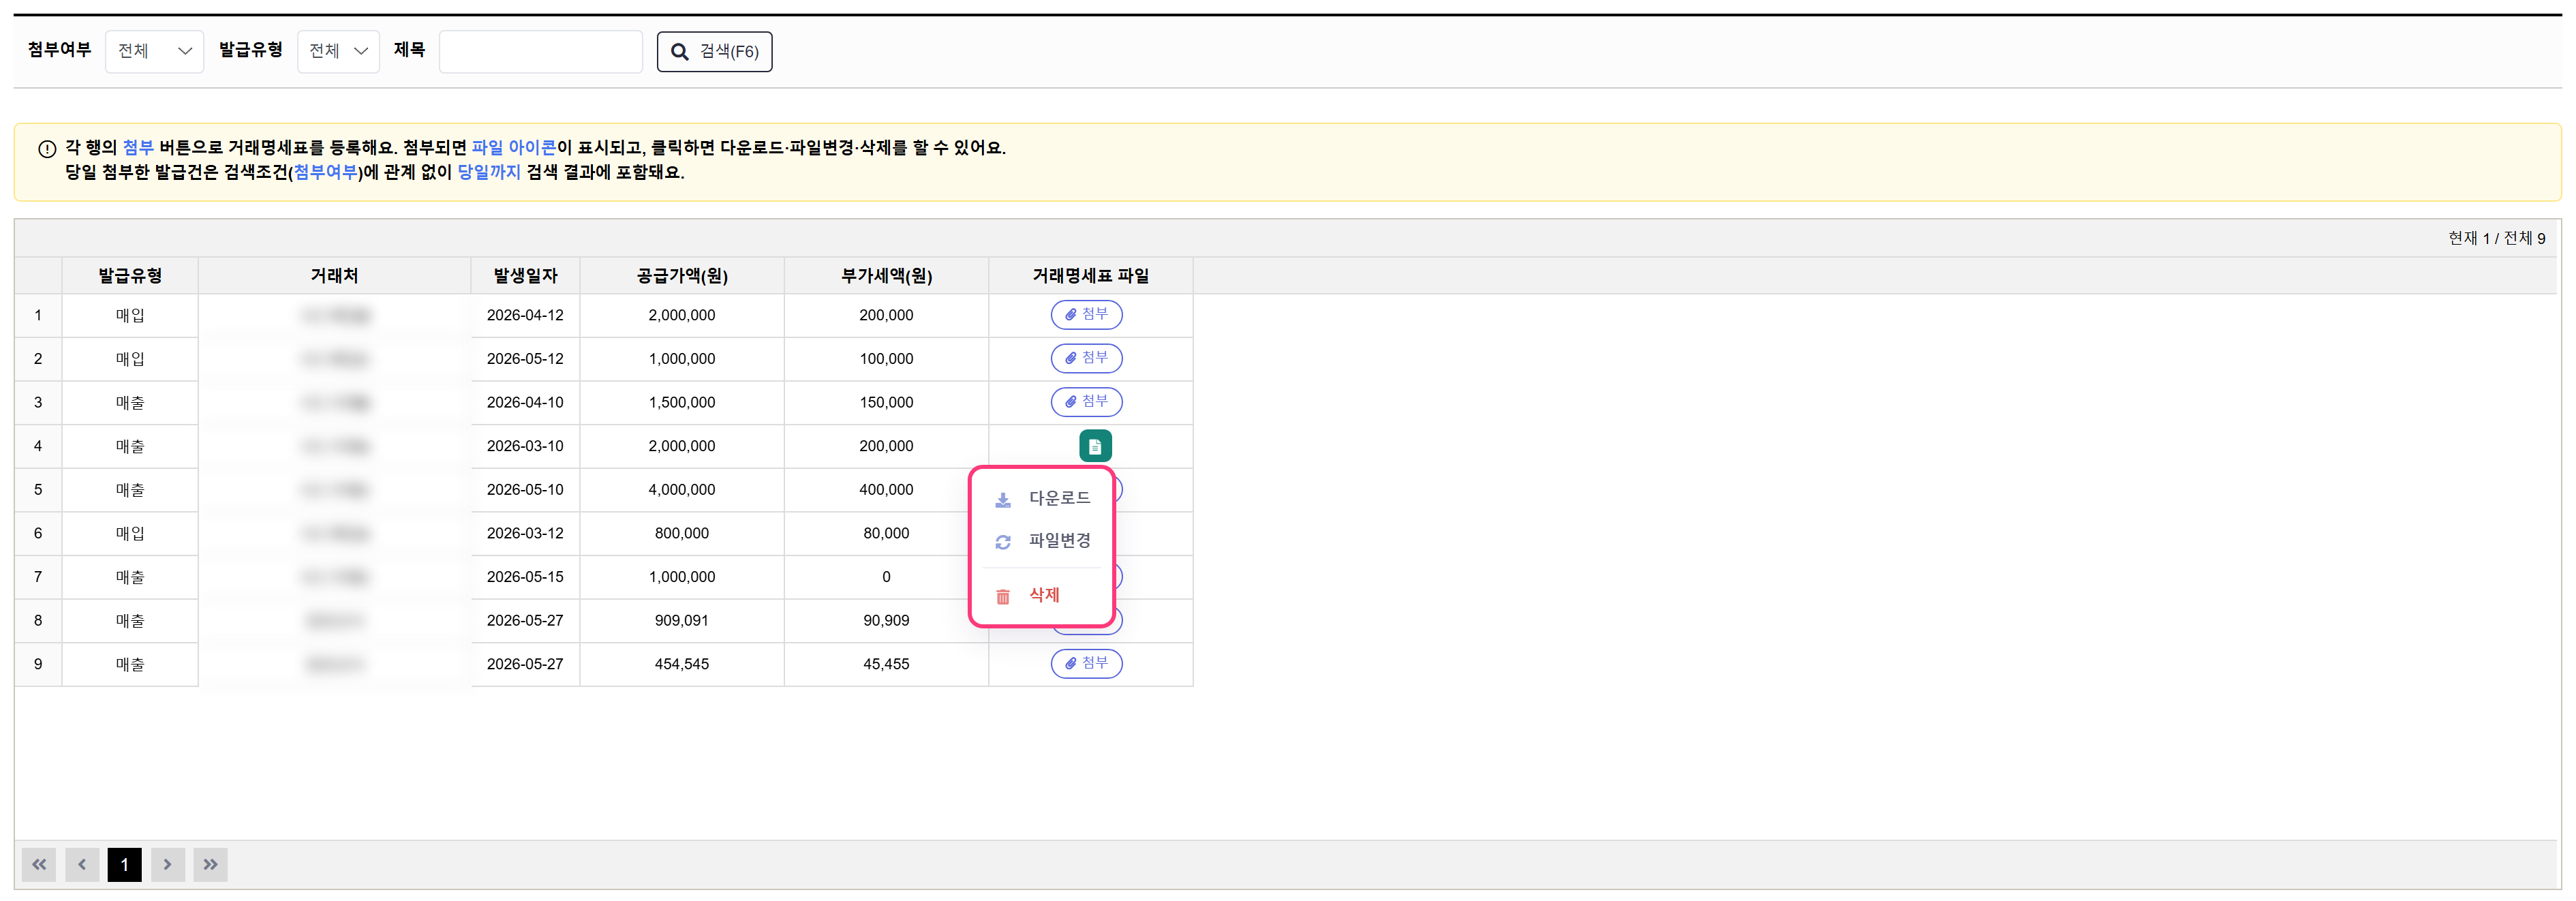
Task: Click the 거래처 column header
Action: [x=334, y=276]
